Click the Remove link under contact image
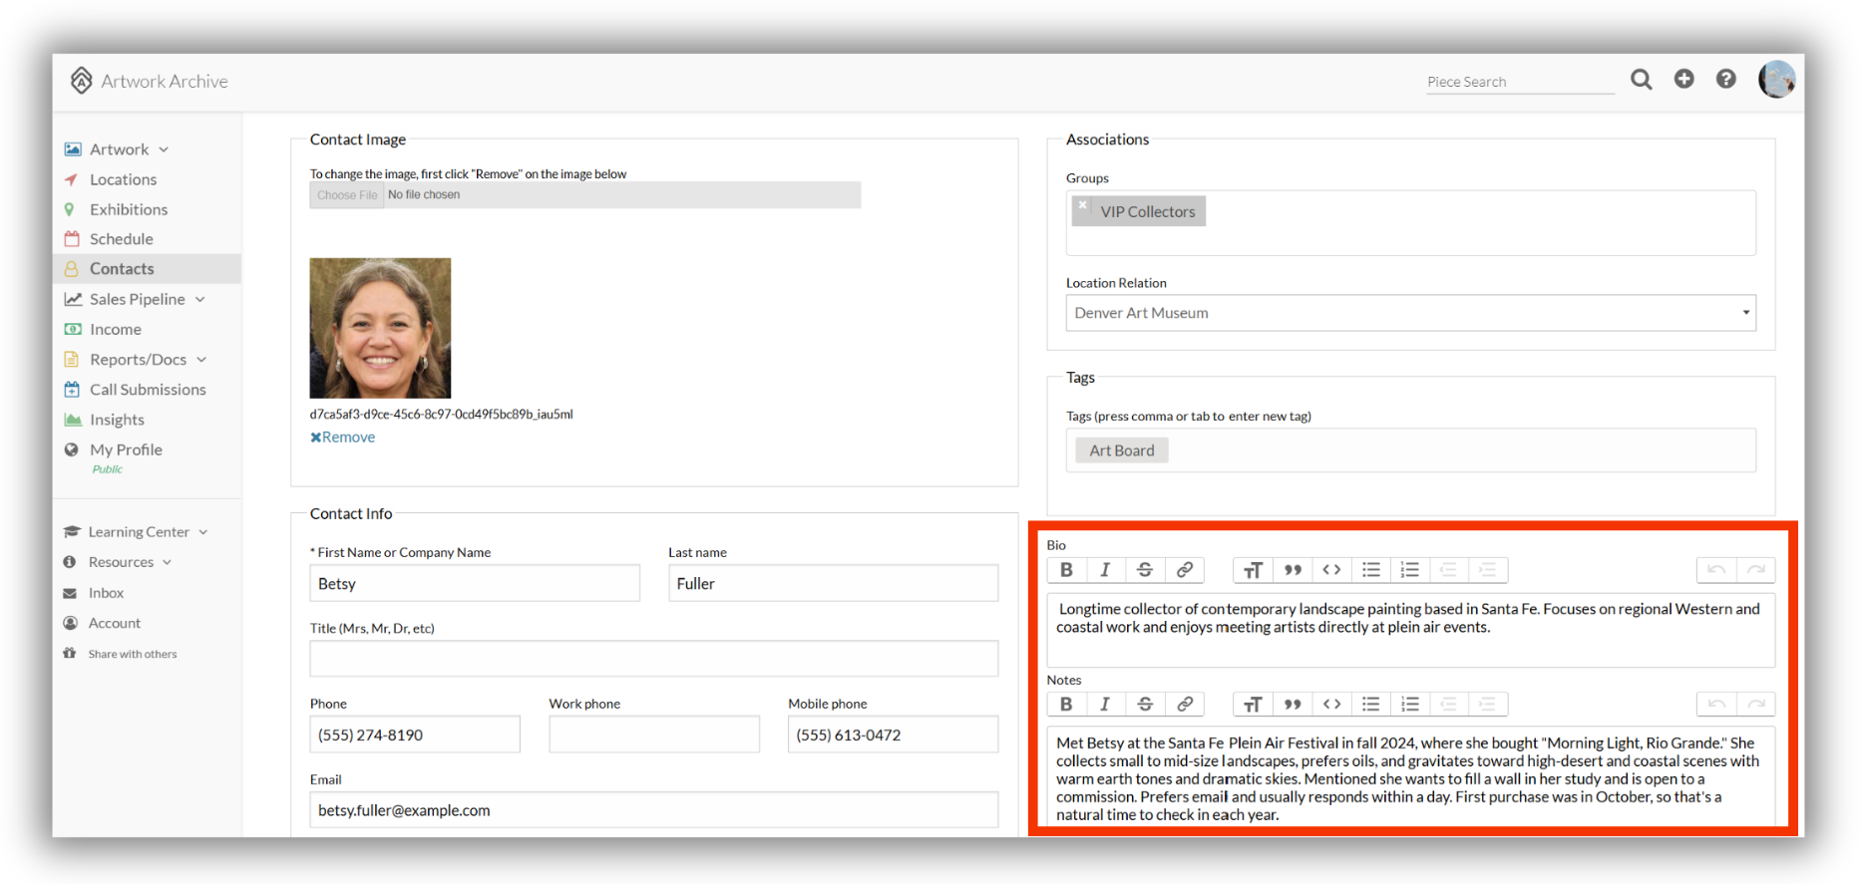Image resolution: width=1861 pixels, height=884 pixels. pos(343,438)
